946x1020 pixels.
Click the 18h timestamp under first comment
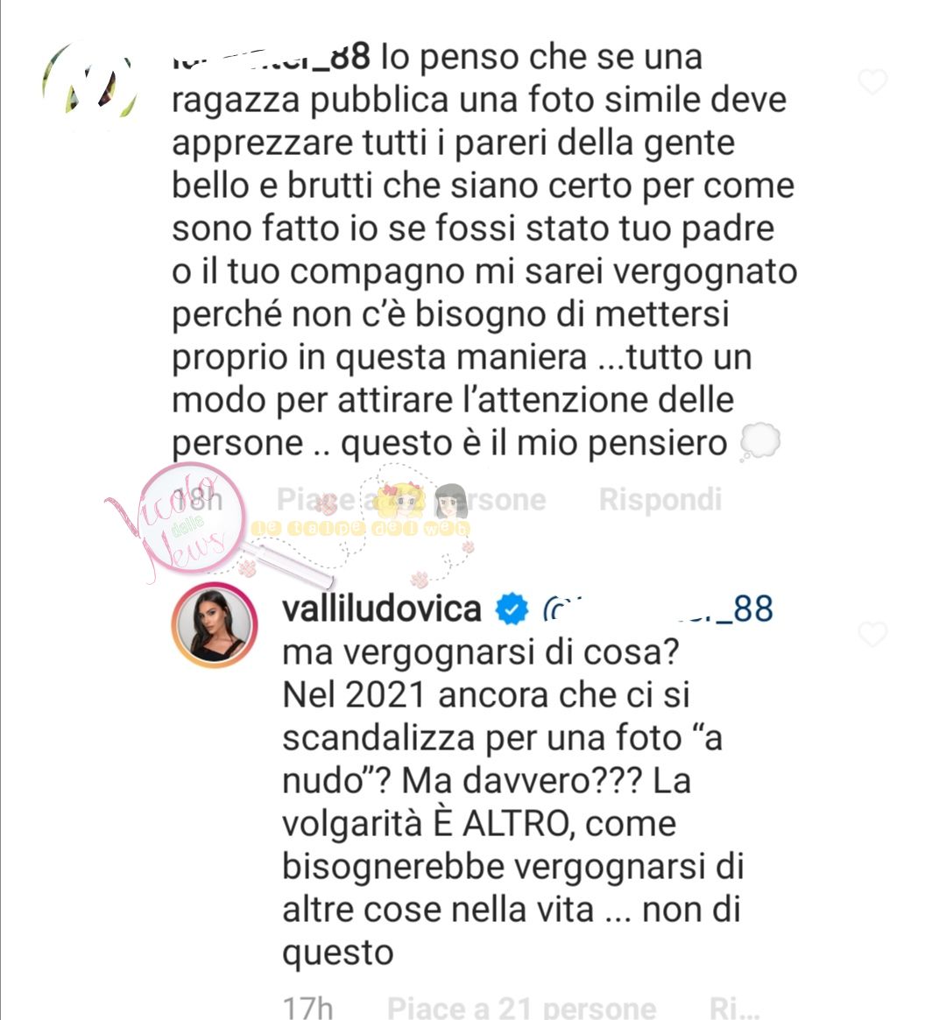(199, 500)
